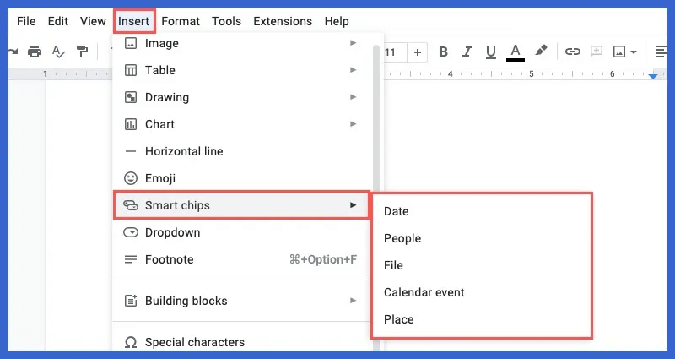Screen dimensions: 675x359
Task: Click the Image menu item icon
Action: click(131, 43)
